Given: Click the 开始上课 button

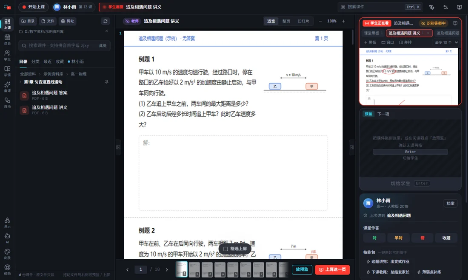Looking at the screenshot, I should click(x=34, y=7).
